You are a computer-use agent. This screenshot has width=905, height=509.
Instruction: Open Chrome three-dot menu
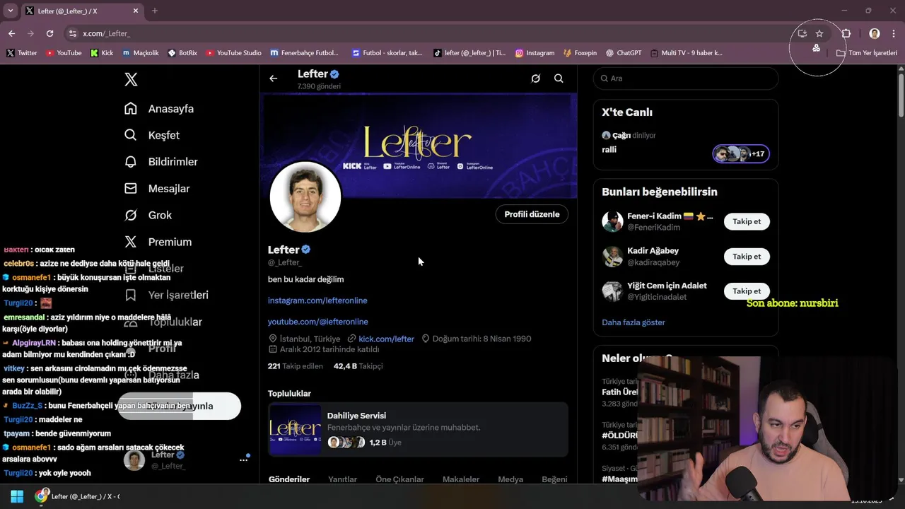(894, 33)
